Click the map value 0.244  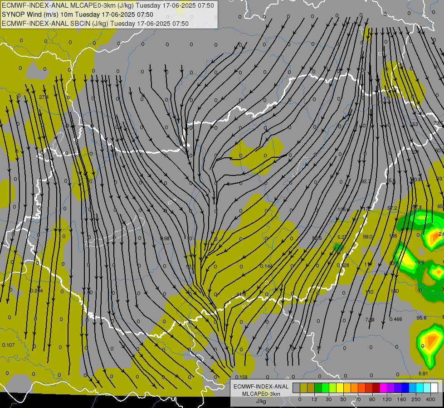(37, 291)
